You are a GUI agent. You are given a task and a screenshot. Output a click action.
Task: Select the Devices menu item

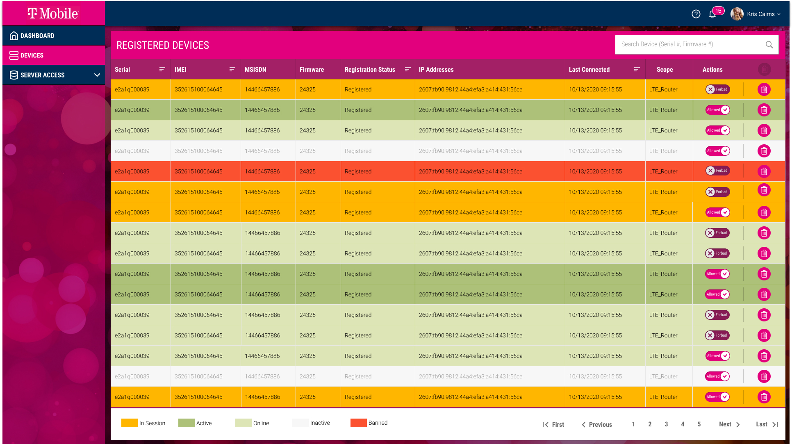pyautogui.click(x=54, y=55)
